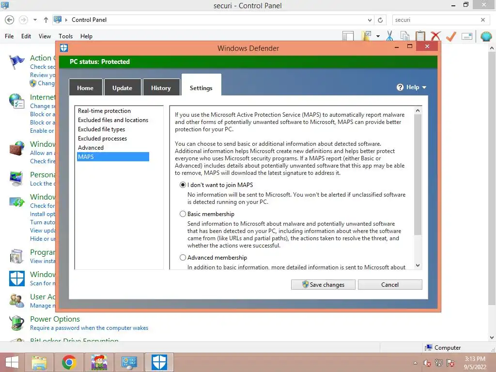Click the Personalization monitor icon
This screenshot has height=372, width=496.
click(x=16, y=179)
